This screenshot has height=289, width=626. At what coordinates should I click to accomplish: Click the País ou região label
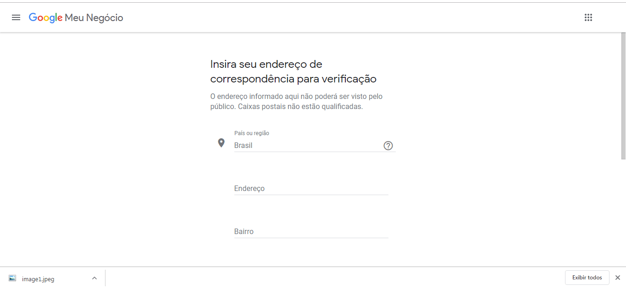(x=251, y=133)
